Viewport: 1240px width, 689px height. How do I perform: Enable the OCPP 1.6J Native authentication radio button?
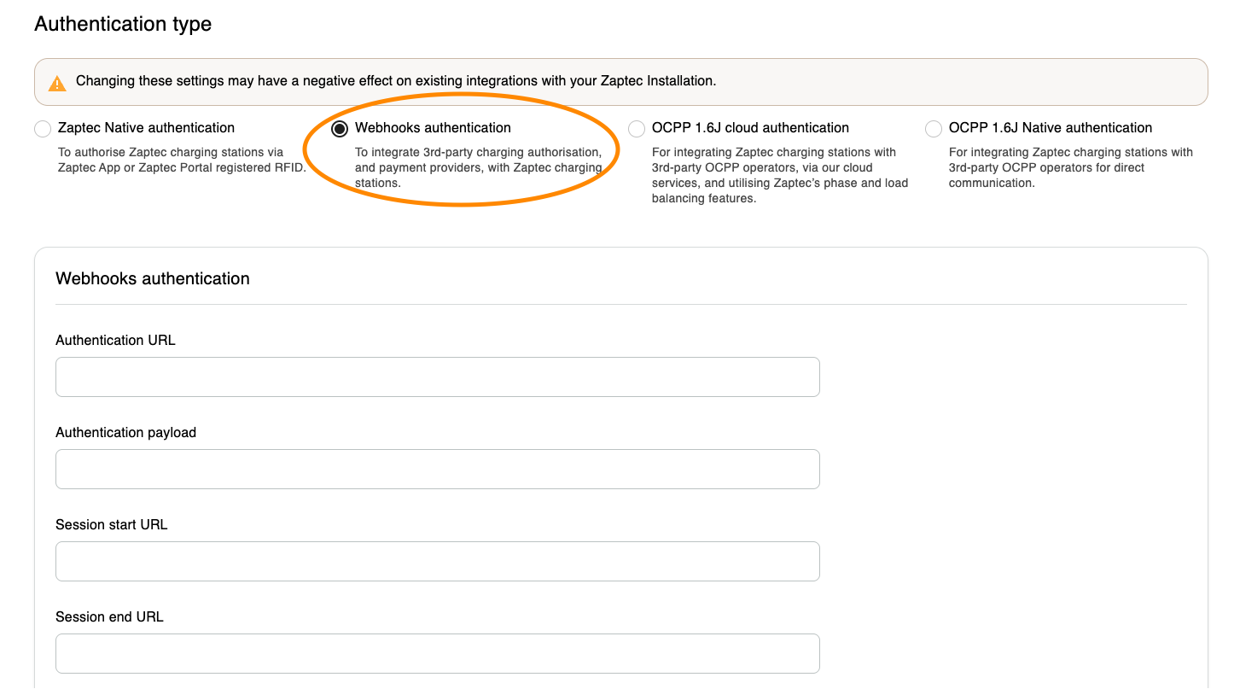[x=934, y=129]
